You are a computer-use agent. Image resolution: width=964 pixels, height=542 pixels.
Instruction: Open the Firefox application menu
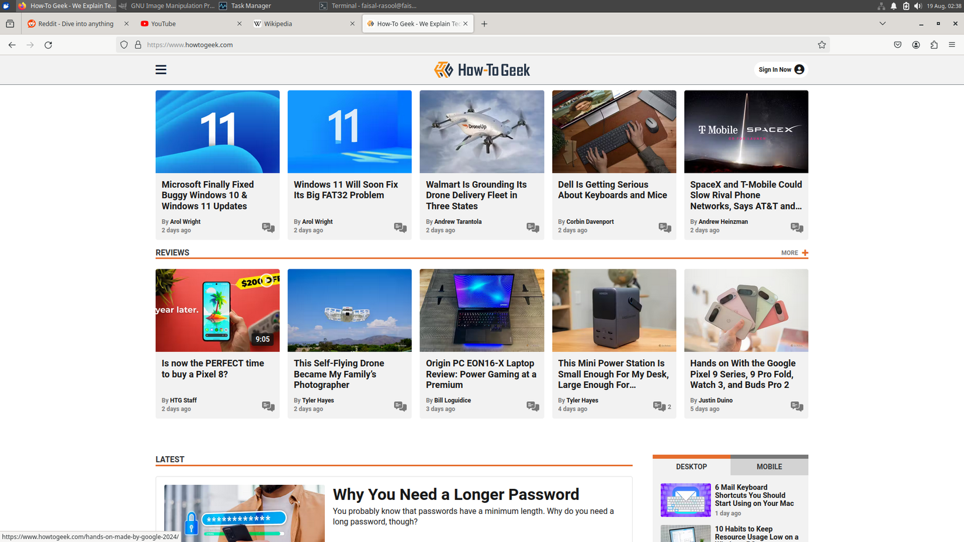[x=952, y=44]
